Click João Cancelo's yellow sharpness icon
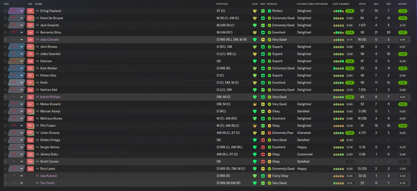 (x=263, y=40)
